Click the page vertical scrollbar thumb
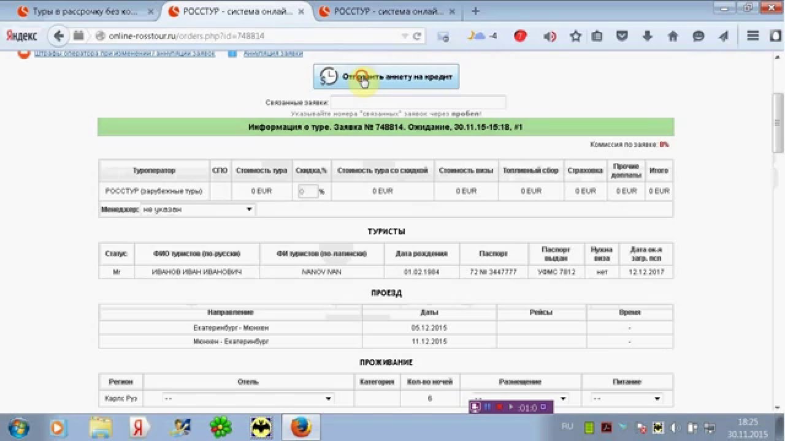Screen dimensions: 785x441 tap(778, 123)
